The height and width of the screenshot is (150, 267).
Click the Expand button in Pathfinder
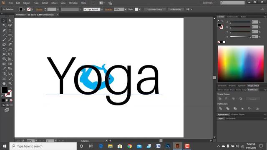[253, 99]
